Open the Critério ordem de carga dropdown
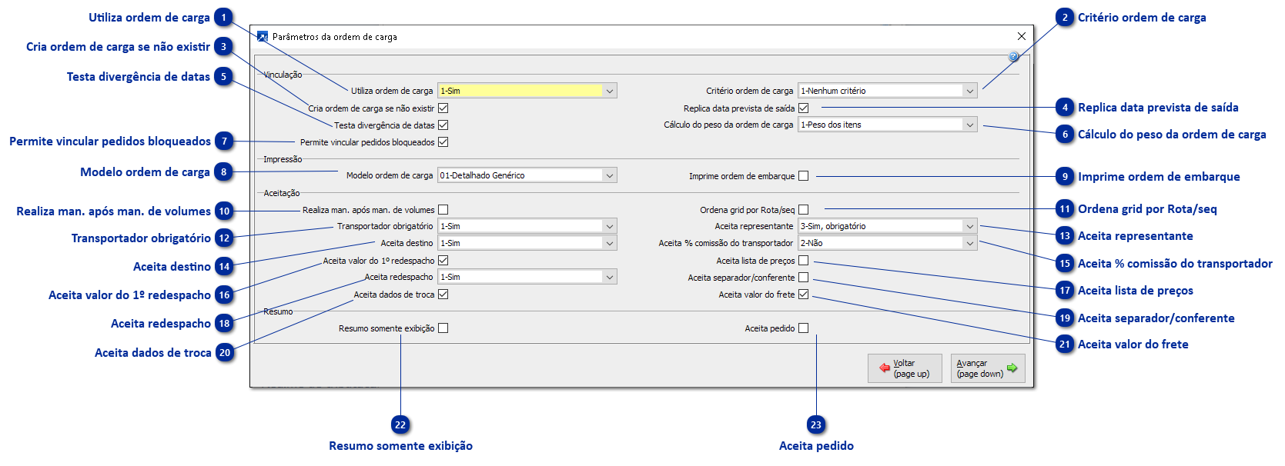Screen dimensions: 1285x466 (969, 91)
